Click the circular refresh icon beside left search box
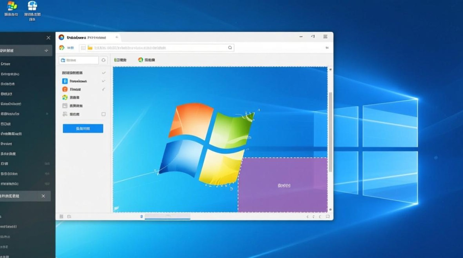The image size is (463, 258). coord(103,60)
